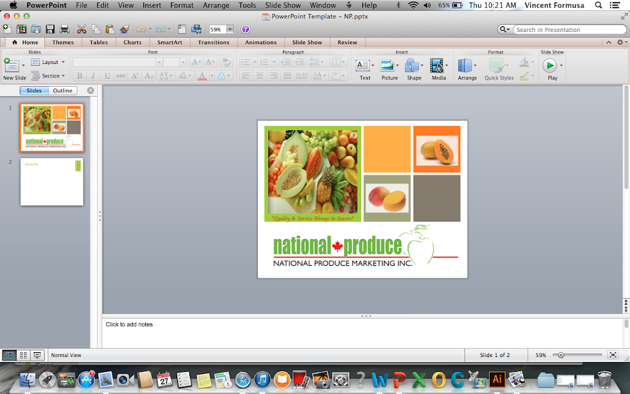Screen dimensions: 630x394
Task: Click the Open file folder icon
Action: (36, 29)
